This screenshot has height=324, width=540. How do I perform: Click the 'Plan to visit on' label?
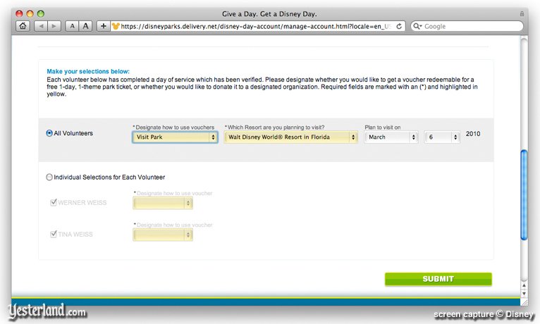pos(383,127)
